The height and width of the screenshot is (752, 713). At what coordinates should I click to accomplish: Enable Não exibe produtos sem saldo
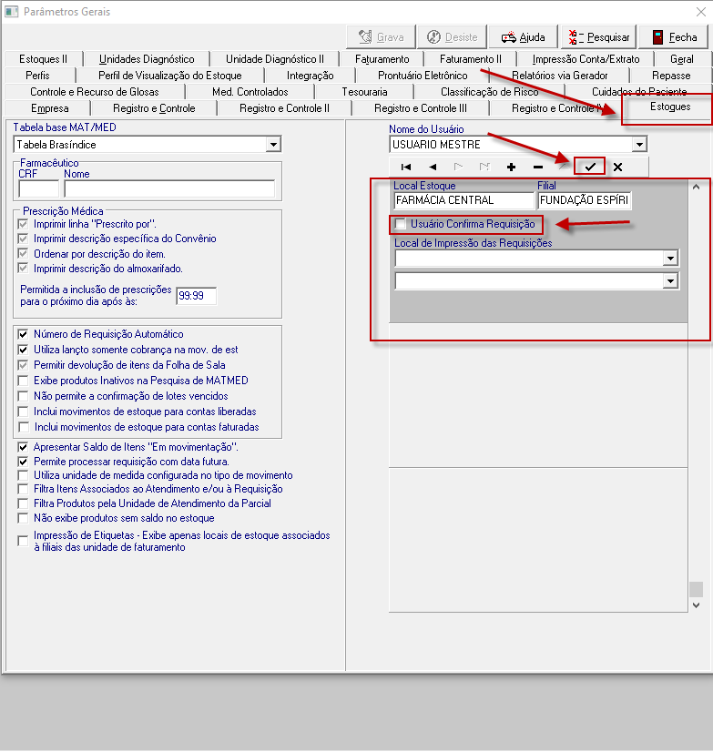click(23, 518)
